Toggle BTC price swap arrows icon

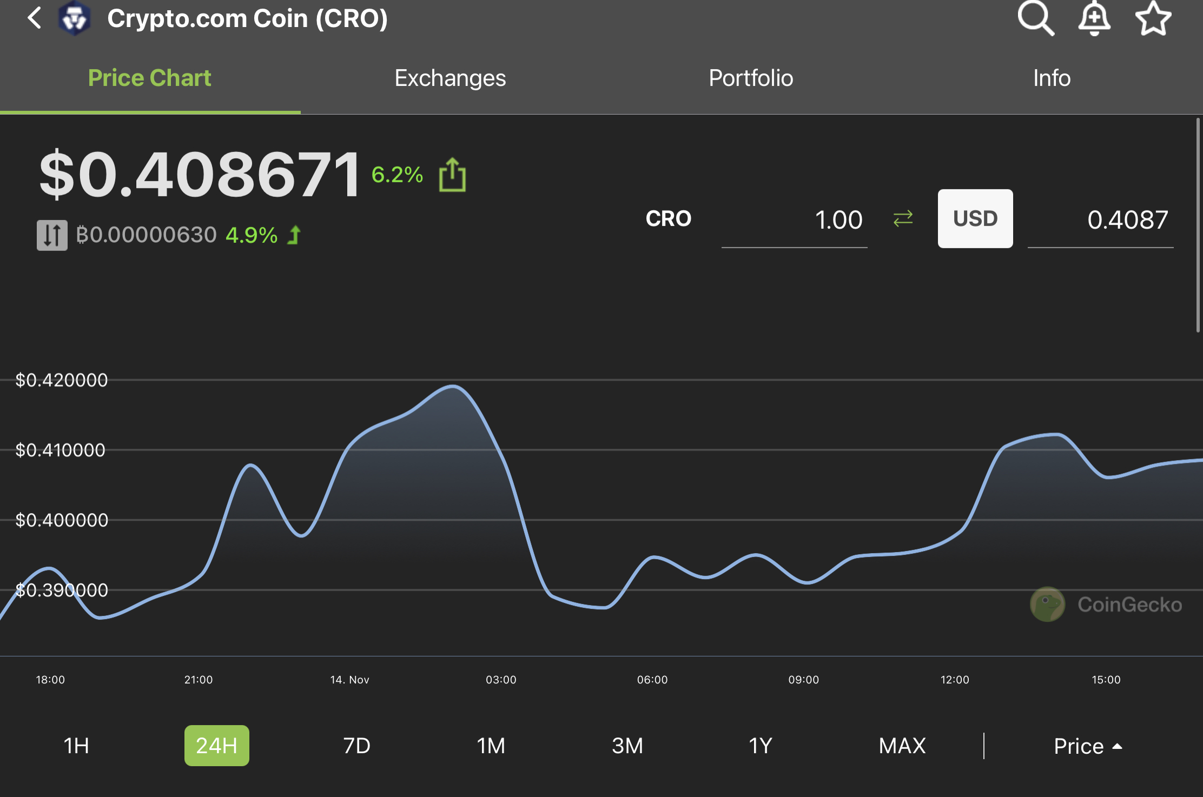pos(52,235)
